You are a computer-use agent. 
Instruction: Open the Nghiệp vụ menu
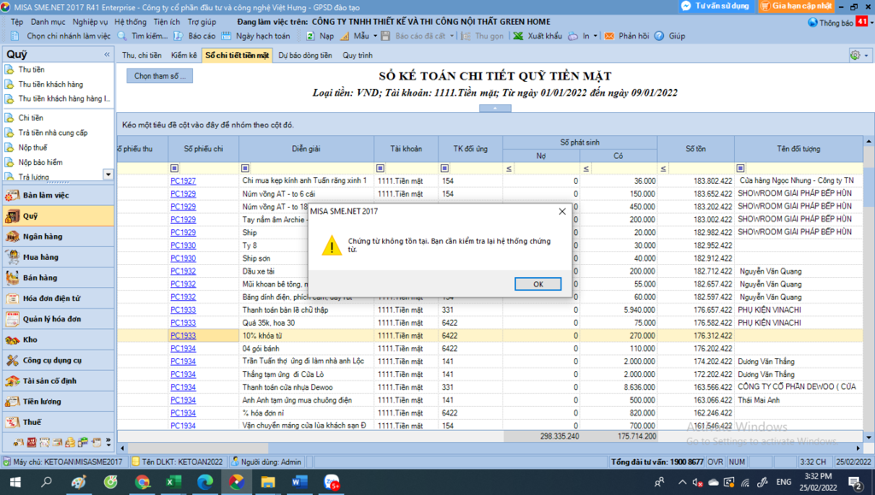coord(90,21)
